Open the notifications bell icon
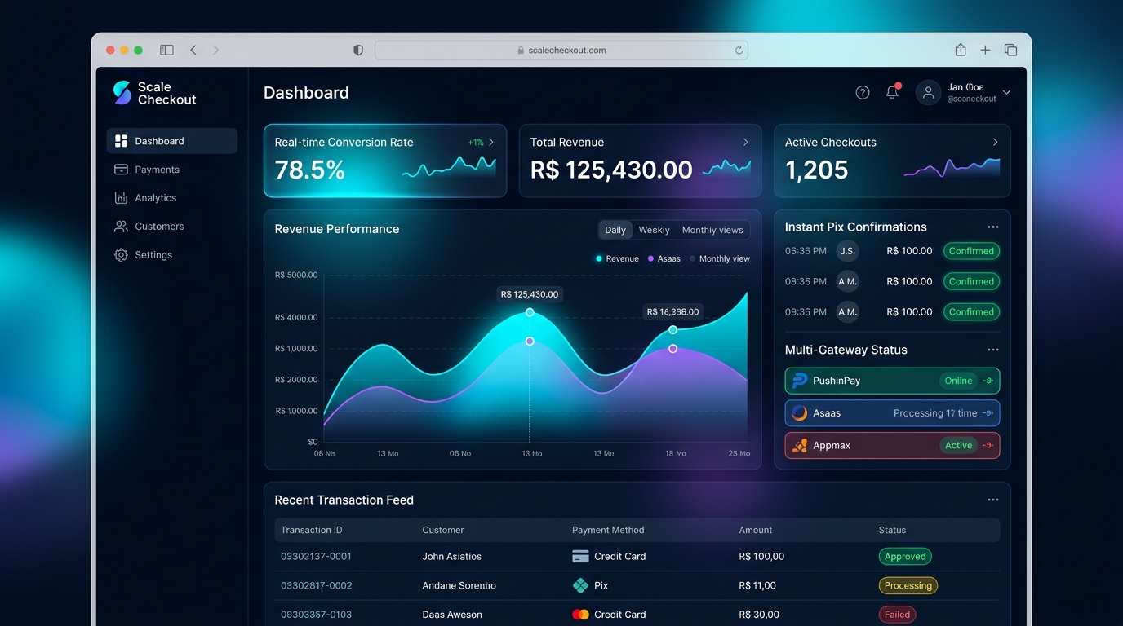Viewport: 1123px width, 626px height. coord(892,93)
